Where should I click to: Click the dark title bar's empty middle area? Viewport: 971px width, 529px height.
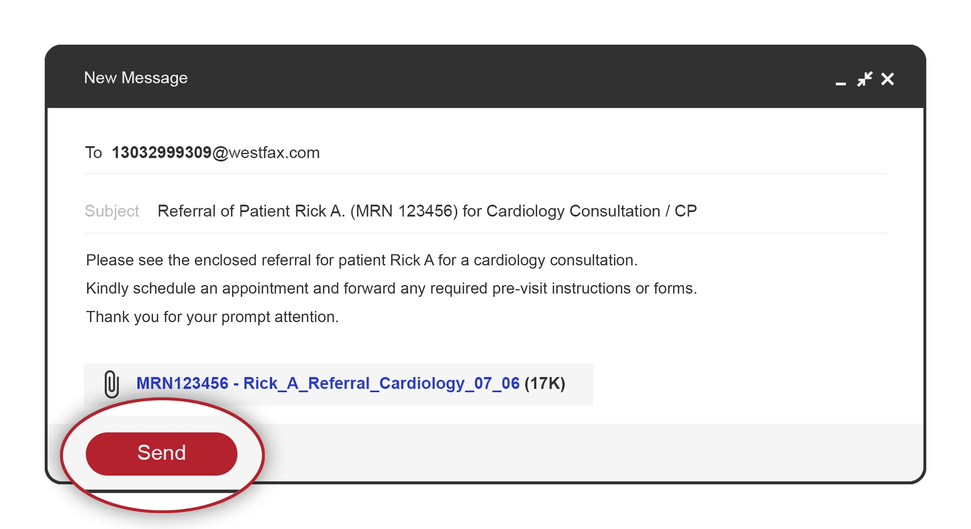[x=490, y=78]
